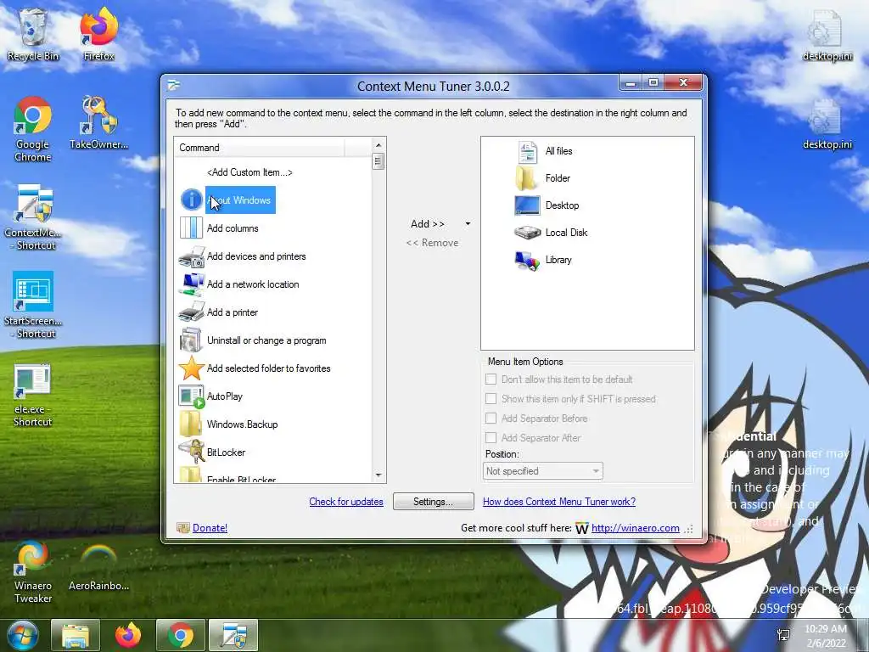This screenshot has width=869, height=652.
Task: Open How does Context Menu Tuner work link
Action: 559,501
